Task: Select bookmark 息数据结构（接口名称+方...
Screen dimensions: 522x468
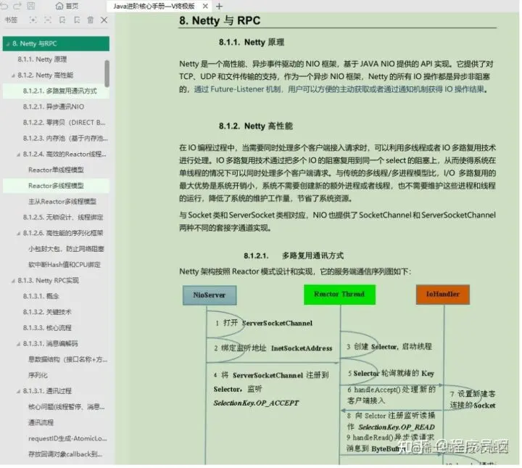Action: tap(68, 359)
